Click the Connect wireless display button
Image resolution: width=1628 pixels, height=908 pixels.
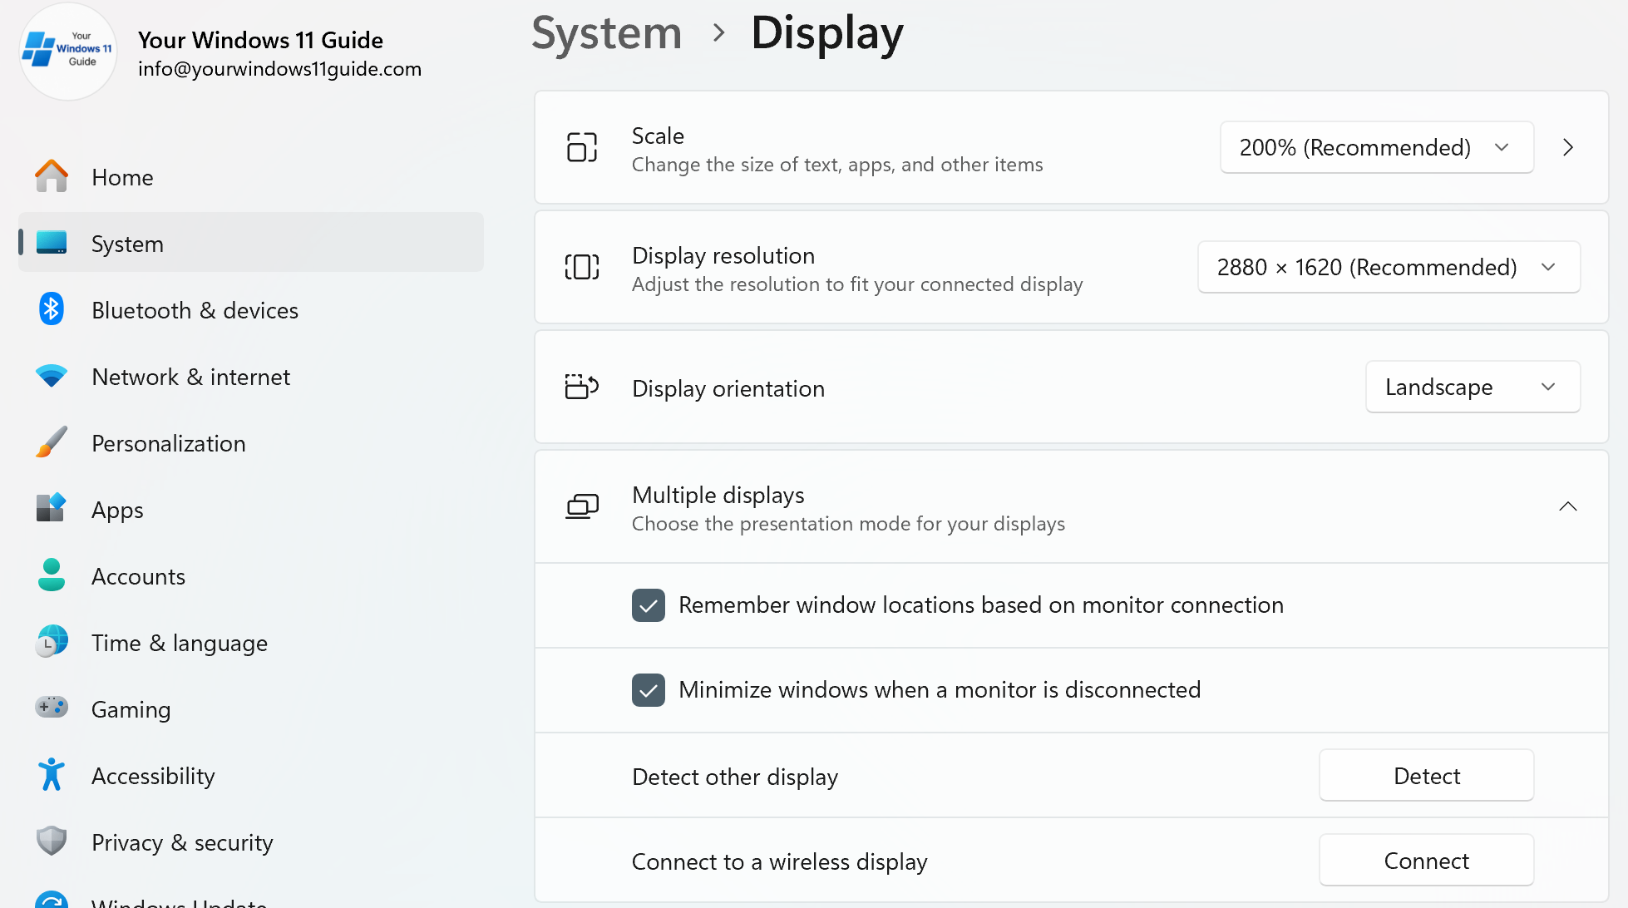pyautogui.click(x=1427, y=860)
